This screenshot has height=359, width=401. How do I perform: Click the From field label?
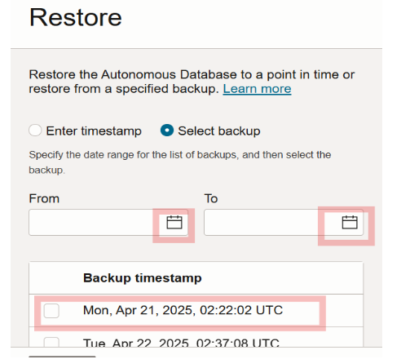44,198
